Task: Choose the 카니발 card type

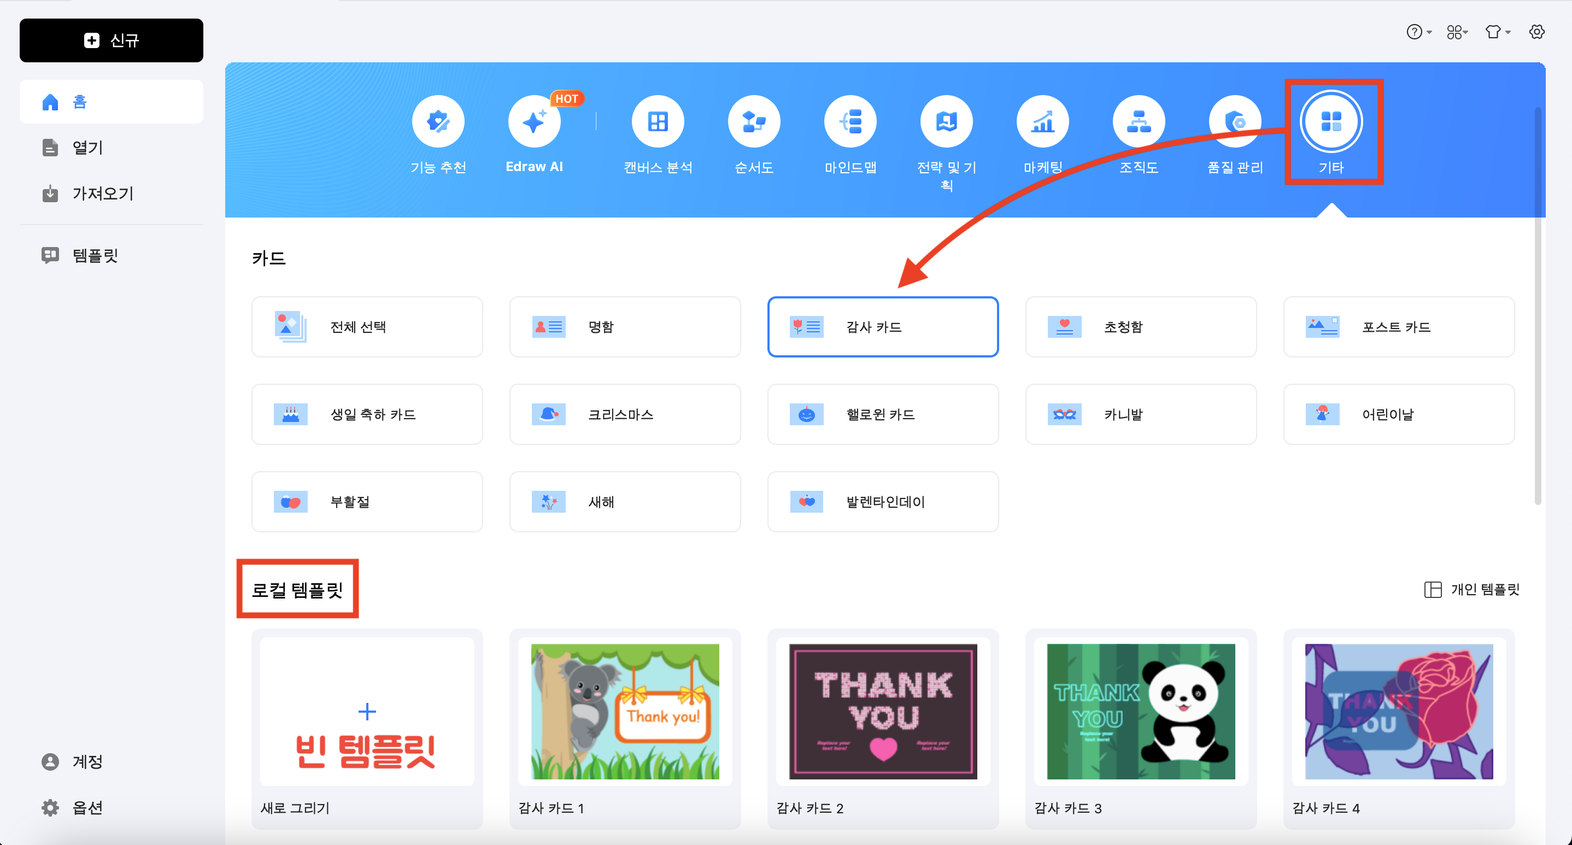Action: pyautogui.click(x=1141, y=414)
